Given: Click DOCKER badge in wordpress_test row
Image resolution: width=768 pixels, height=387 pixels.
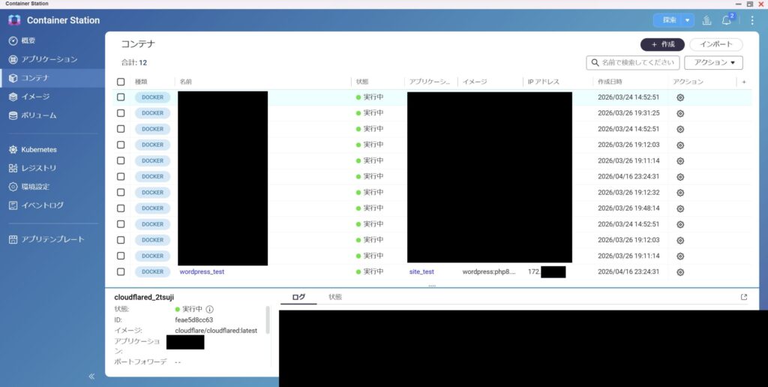Looking at the screenshot, I should (152, 271).
